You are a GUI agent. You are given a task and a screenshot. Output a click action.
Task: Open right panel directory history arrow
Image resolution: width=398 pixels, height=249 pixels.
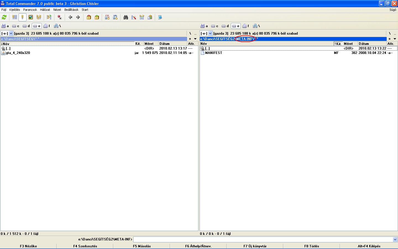pyautogui.click(x=395, y=39)
